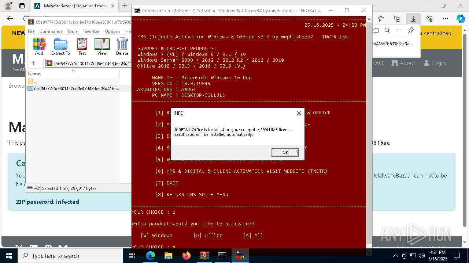Click option [6] ONLINE ACTIVATION VISIT WEBSITE
The image size is (469, 263).
(241, 171)
